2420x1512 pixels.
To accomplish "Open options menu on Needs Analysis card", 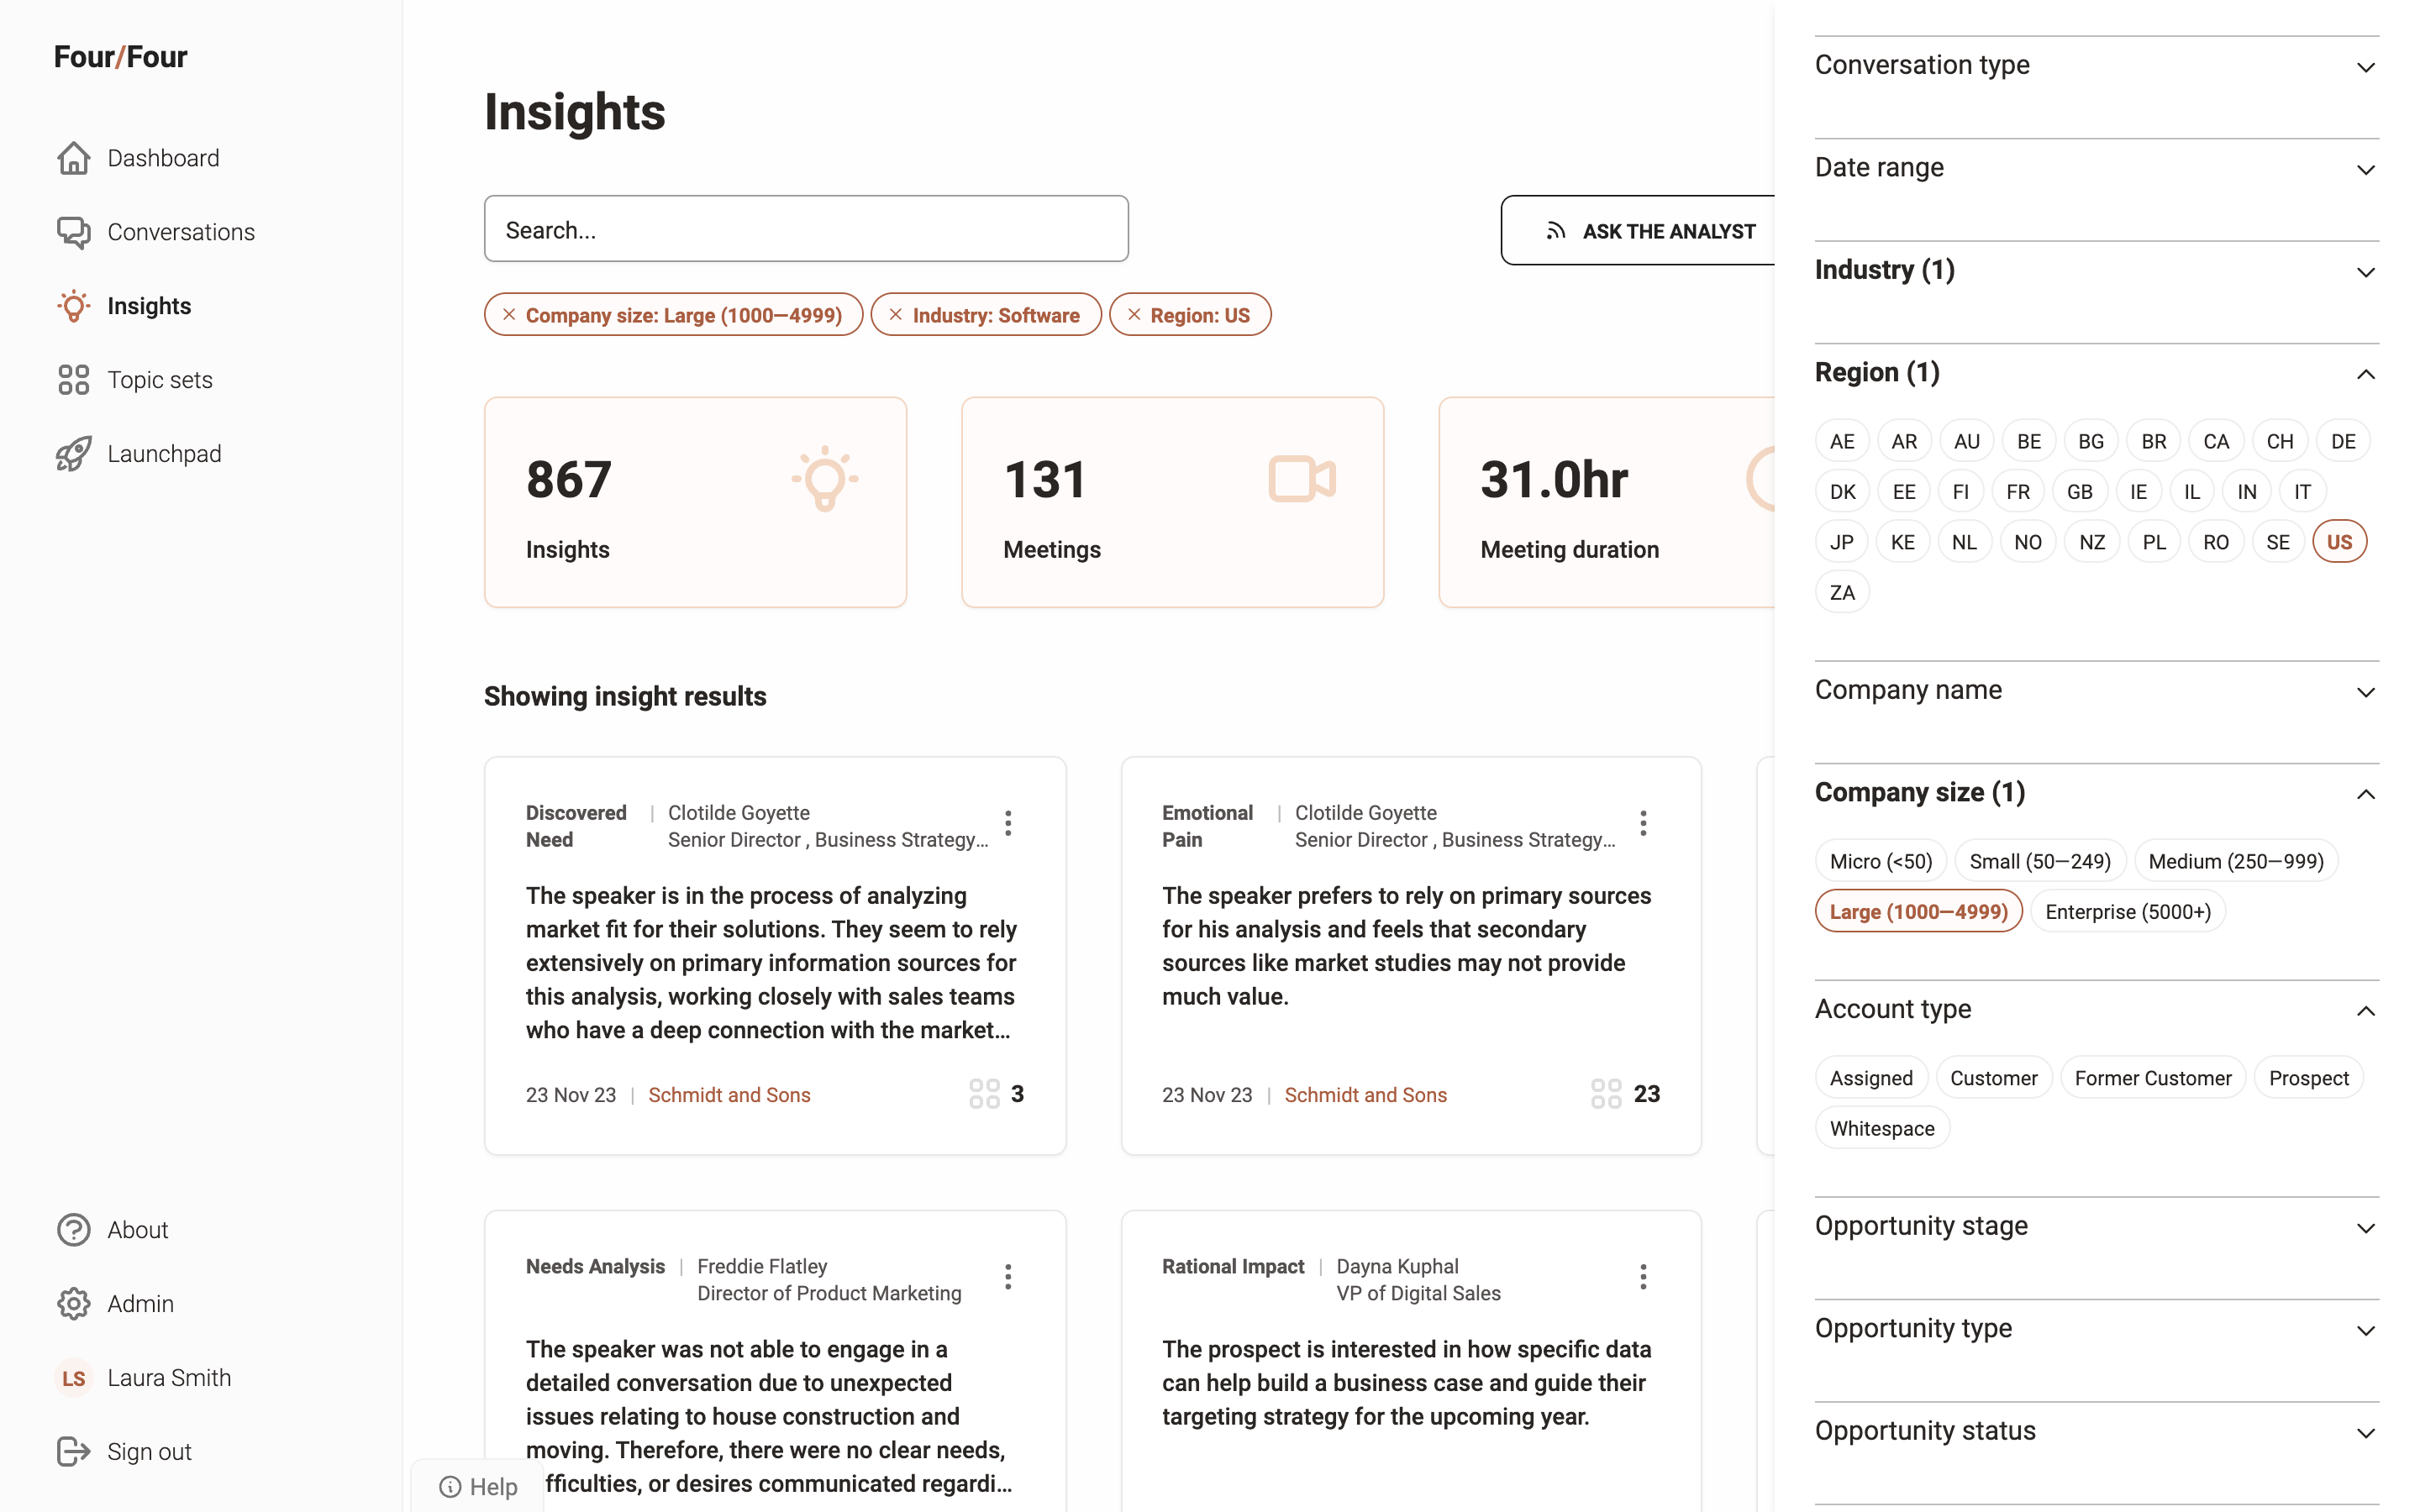I will click(1008, 1276).
